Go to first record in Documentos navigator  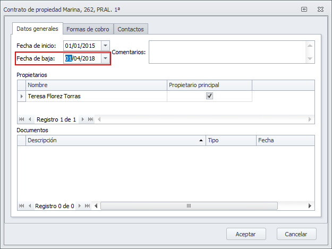(22, 205)
